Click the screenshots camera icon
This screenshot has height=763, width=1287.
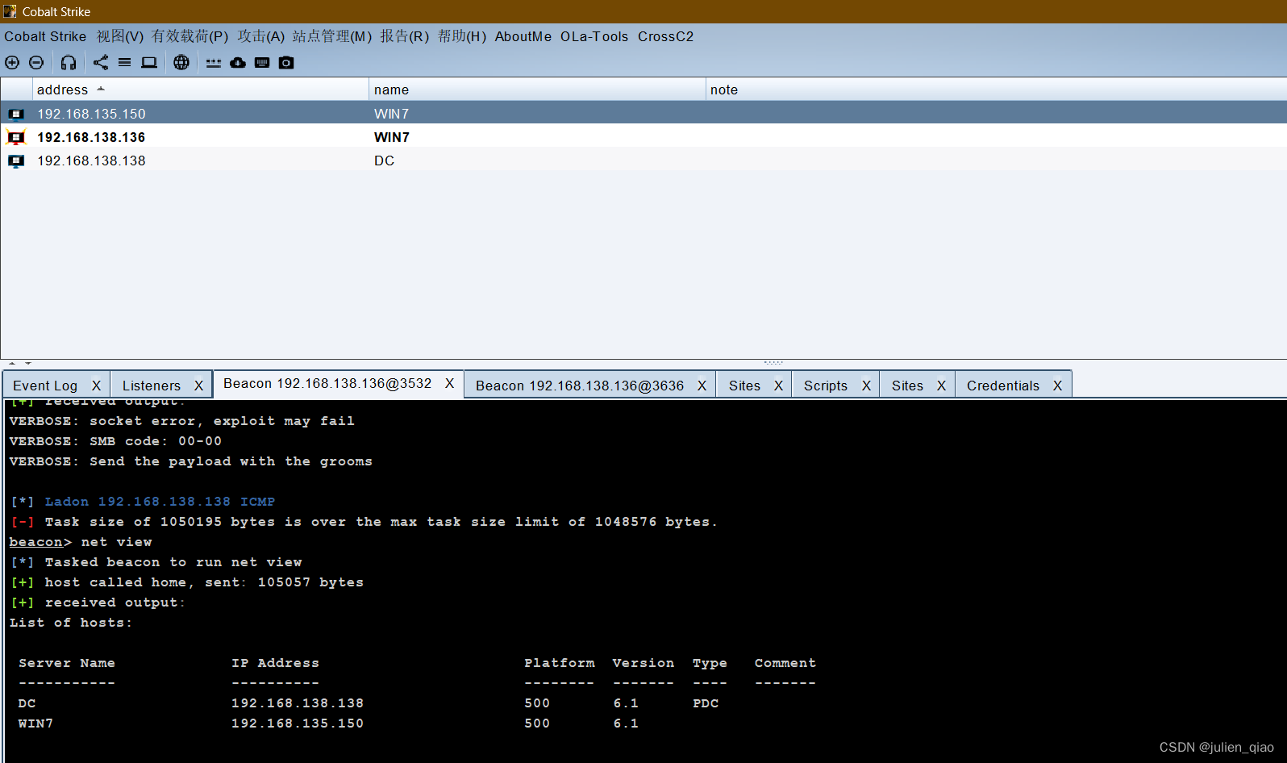pyautogui.click(x=286, y=62)
